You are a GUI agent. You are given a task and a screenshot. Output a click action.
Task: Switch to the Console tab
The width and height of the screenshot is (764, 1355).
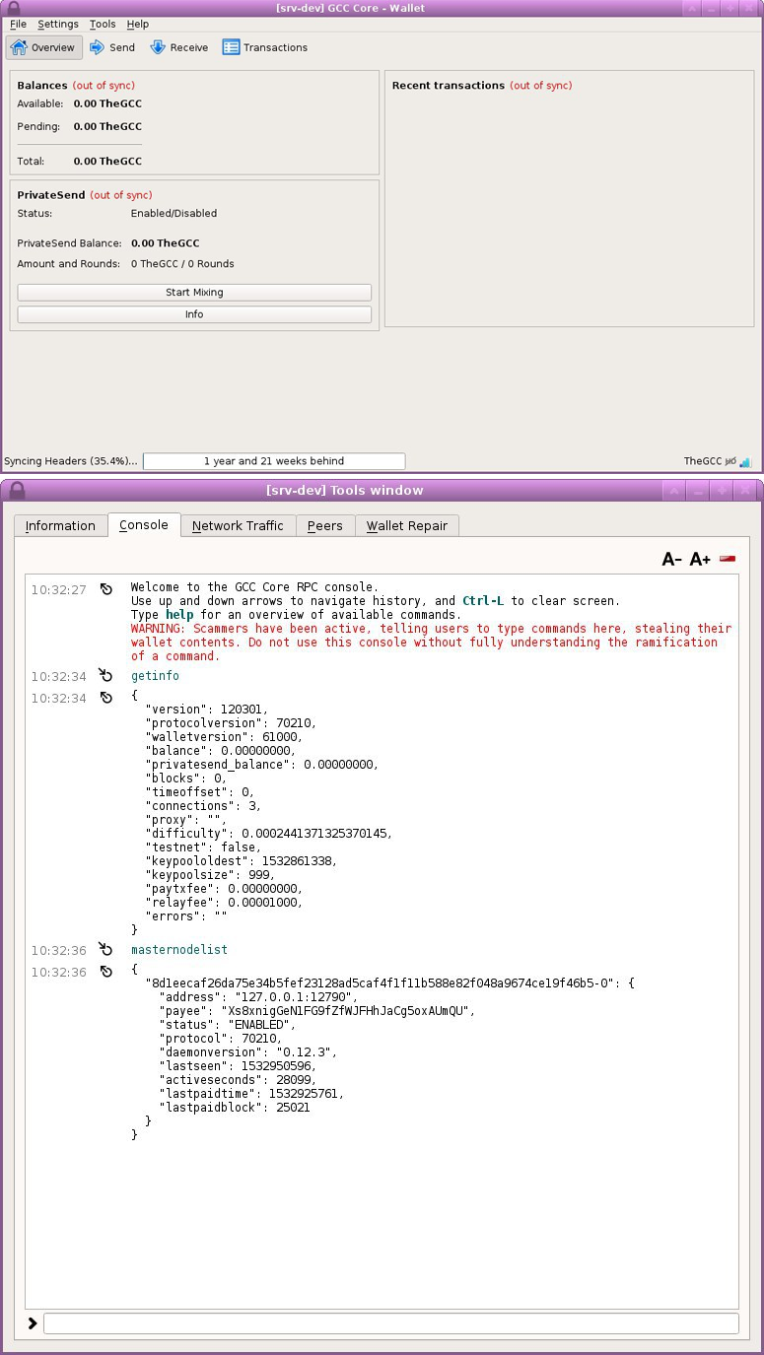coord(144,525)
